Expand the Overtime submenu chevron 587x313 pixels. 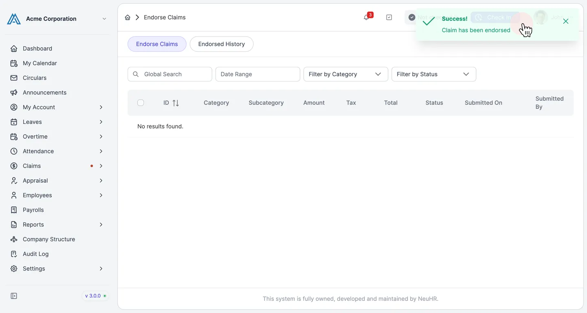click(101, 137)
